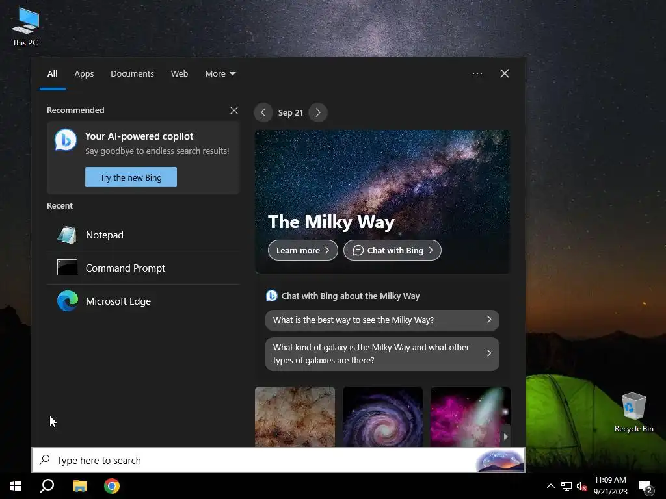Expand the More dropdown
The image size is (666, 499).
pyautogui.click(x=220, y=74)
